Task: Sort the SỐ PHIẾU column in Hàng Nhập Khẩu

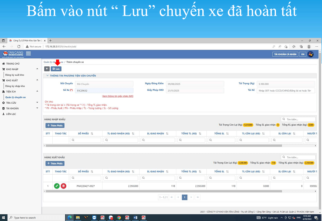Action: point(92,133)
